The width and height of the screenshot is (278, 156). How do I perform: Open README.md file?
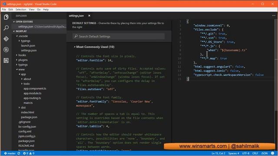pos(26,146)
